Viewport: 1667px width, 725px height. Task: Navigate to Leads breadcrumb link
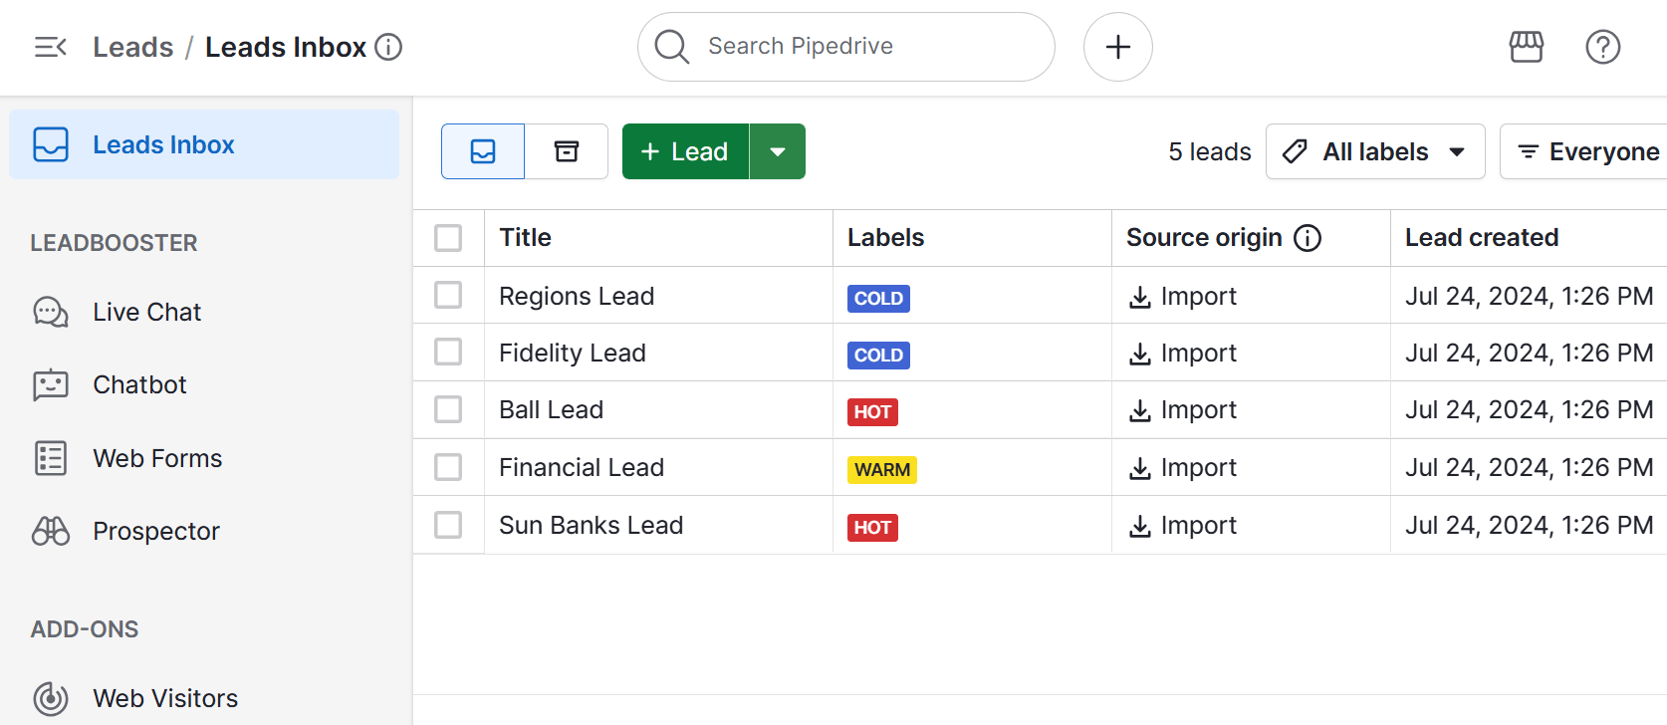(132, 47)
